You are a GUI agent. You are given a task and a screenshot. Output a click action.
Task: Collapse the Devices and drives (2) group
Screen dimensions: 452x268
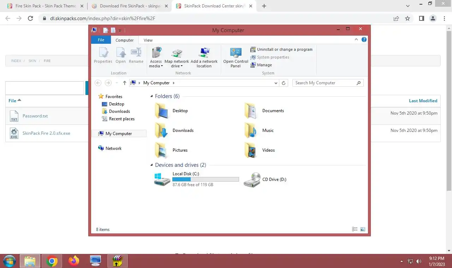coord(151,165)
